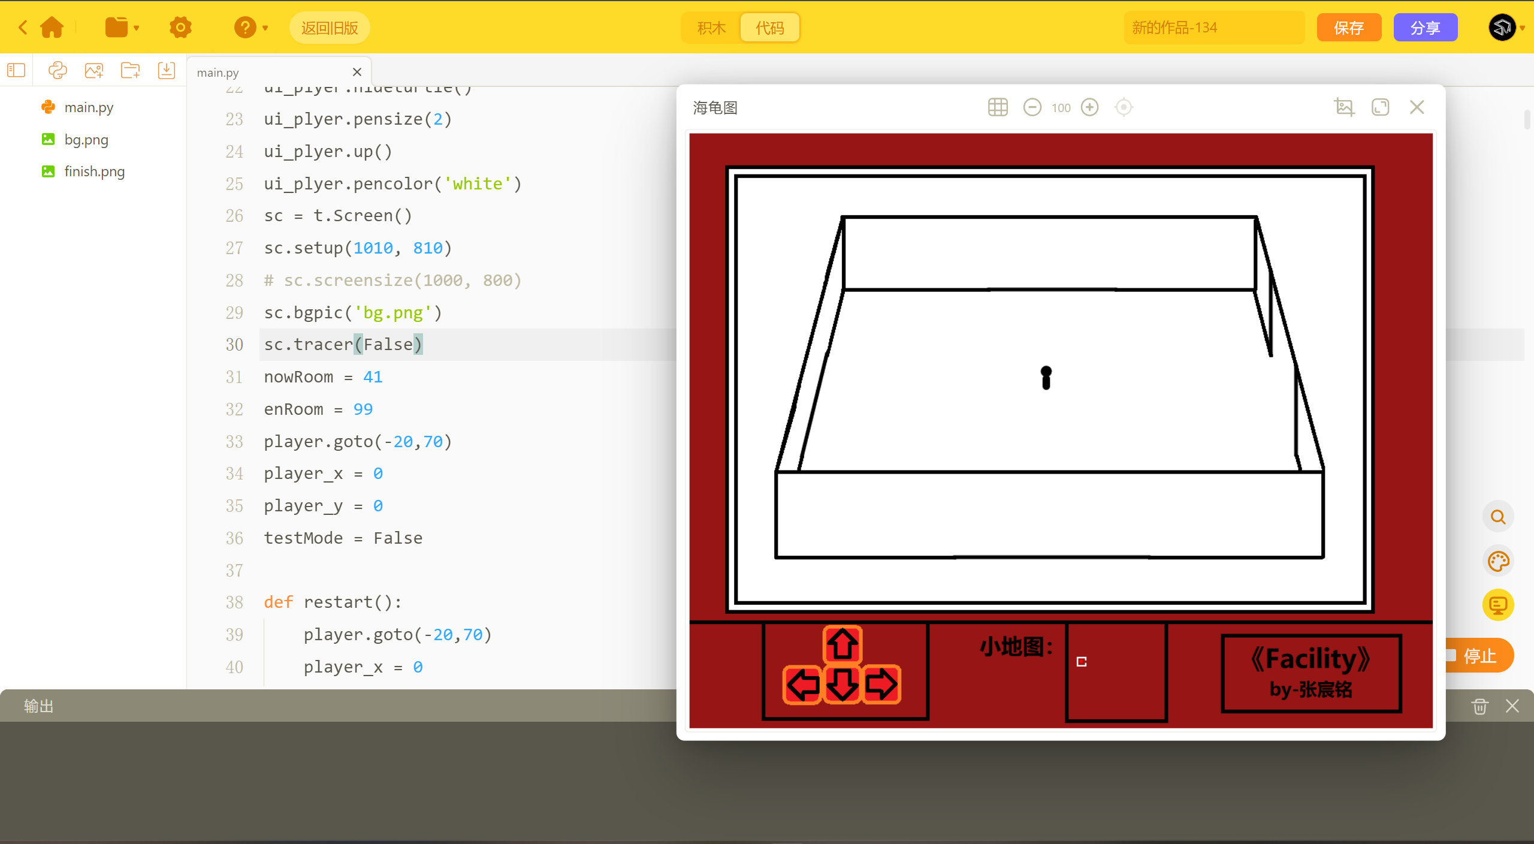
Task: Open the folder file menu
Action: [x=122, y=28]
